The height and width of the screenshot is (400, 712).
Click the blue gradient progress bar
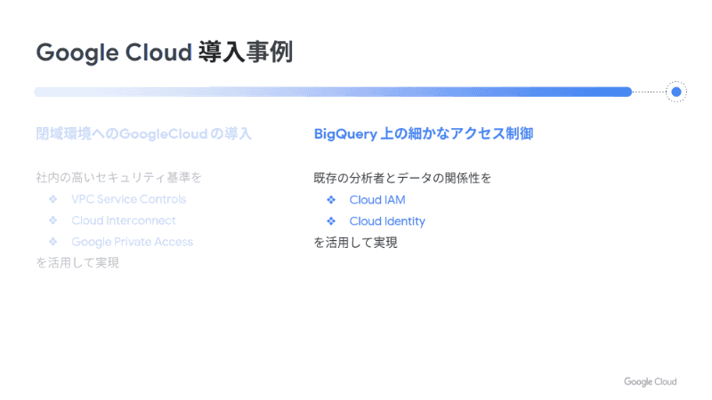click(333, 92)
